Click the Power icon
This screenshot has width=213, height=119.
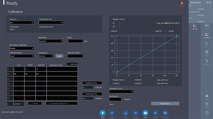click(x=207, y=113)
